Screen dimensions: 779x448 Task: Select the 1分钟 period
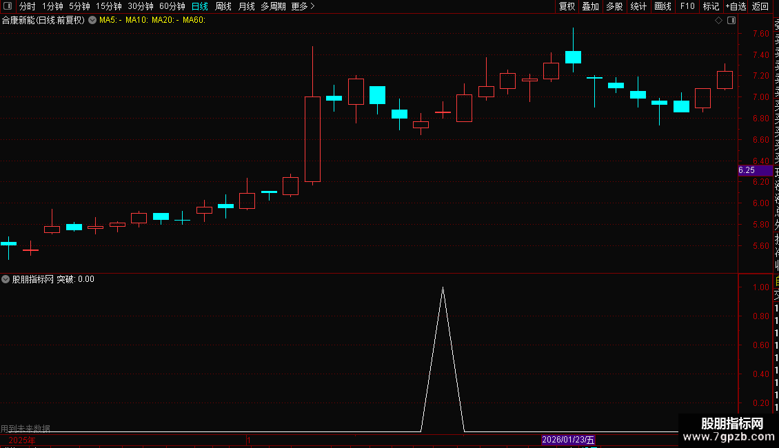click(52, 6)
